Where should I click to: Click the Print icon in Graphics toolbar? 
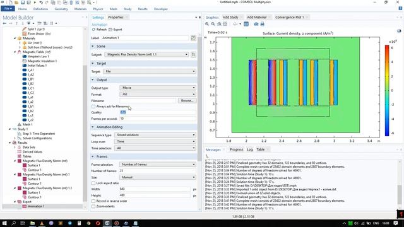(x=263, y=24)
